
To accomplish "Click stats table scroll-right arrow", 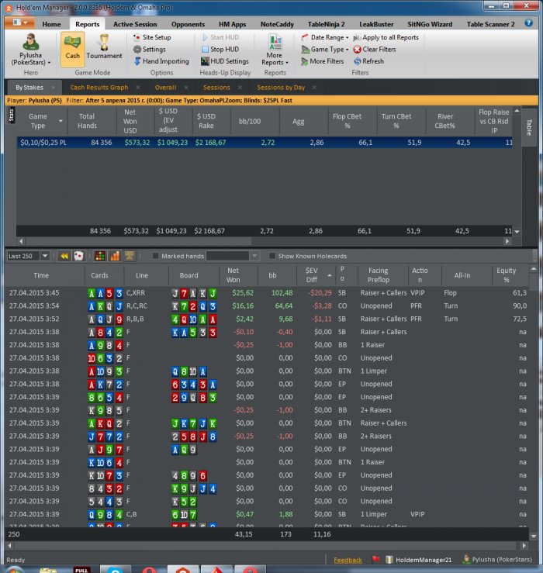I will [x=507, y=241].
